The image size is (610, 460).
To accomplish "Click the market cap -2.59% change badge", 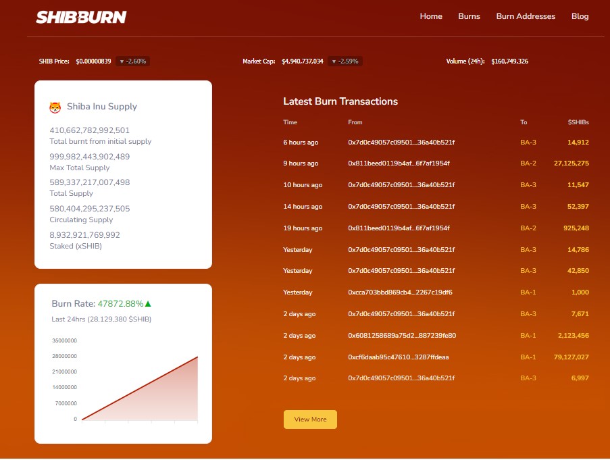I will pos(345,61).
